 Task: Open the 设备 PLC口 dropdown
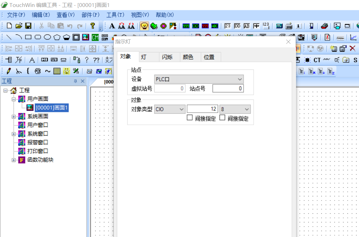click(199, 79)
